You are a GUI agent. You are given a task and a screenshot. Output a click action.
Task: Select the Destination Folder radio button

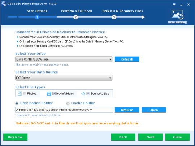pyautogui.click(x=17, y=103)
